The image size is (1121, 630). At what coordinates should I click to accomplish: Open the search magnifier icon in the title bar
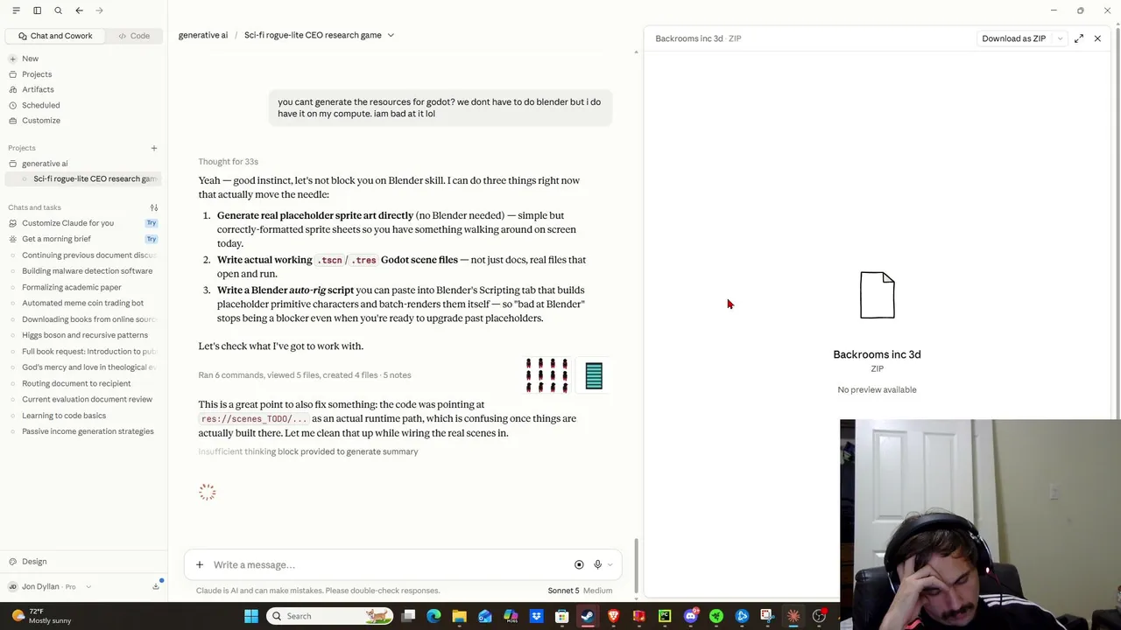pyautogui.click(x=58, y=10)
